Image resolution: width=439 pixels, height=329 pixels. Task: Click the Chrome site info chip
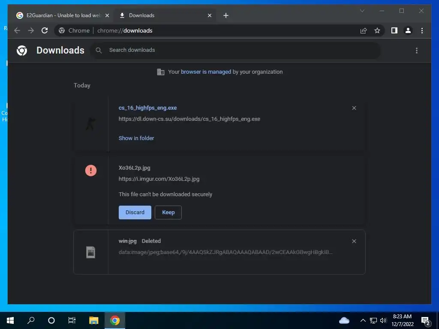[x=74, y=30]
